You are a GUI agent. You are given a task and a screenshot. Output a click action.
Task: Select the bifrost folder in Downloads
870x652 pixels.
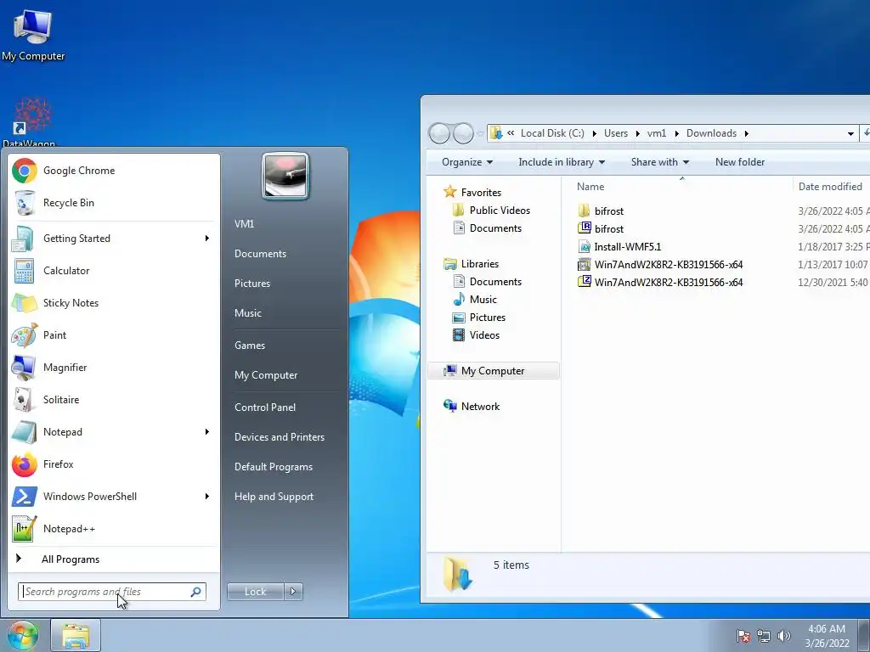(x=608, y=211)
